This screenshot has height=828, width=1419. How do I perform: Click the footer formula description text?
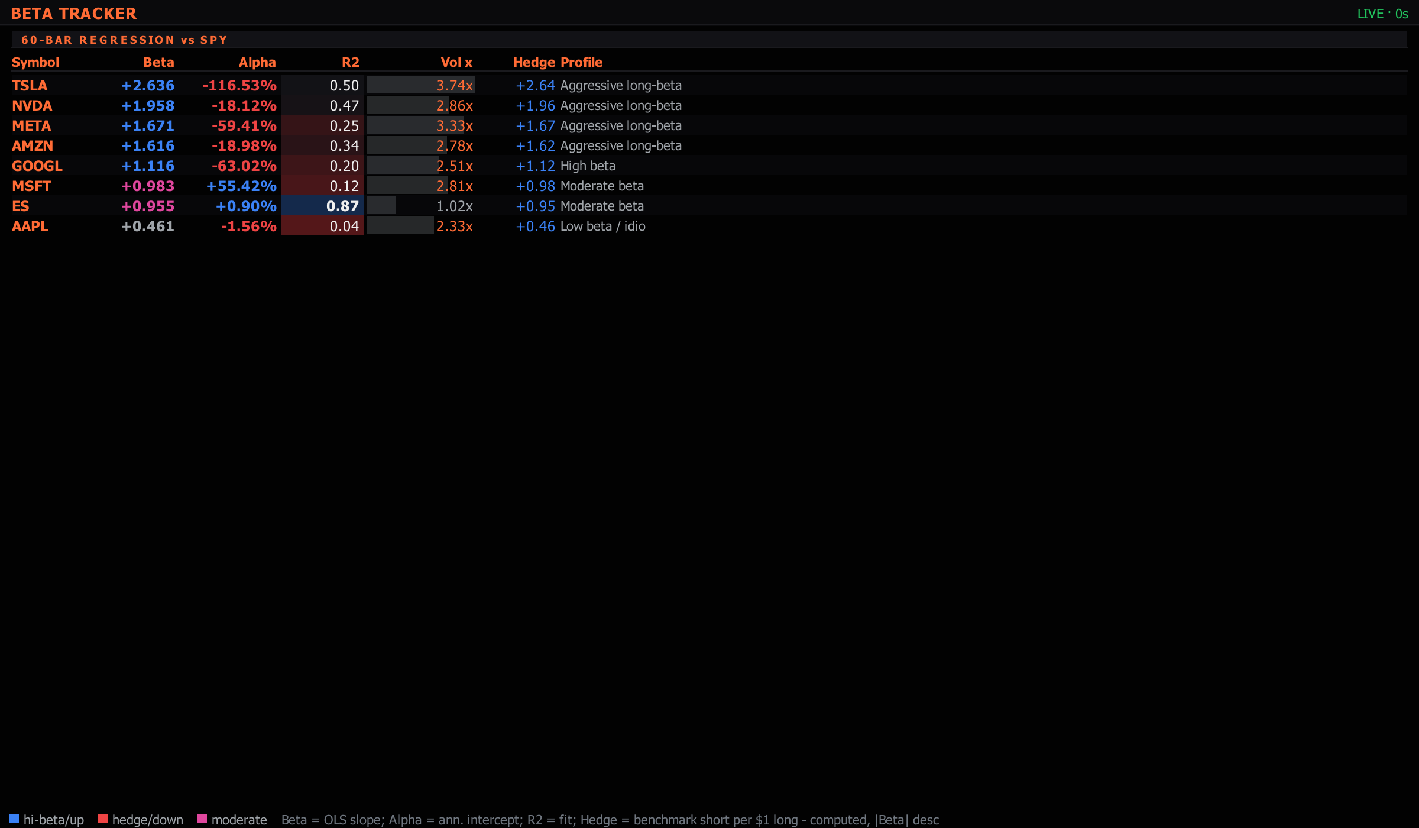click(x=610, y=819)
